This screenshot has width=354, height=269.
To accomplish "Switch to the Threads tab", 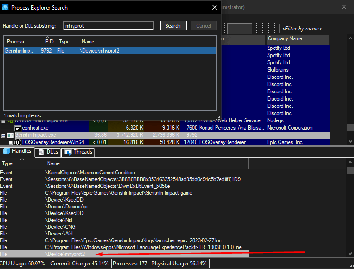I will pyautogui.click(x=79, y=152).
